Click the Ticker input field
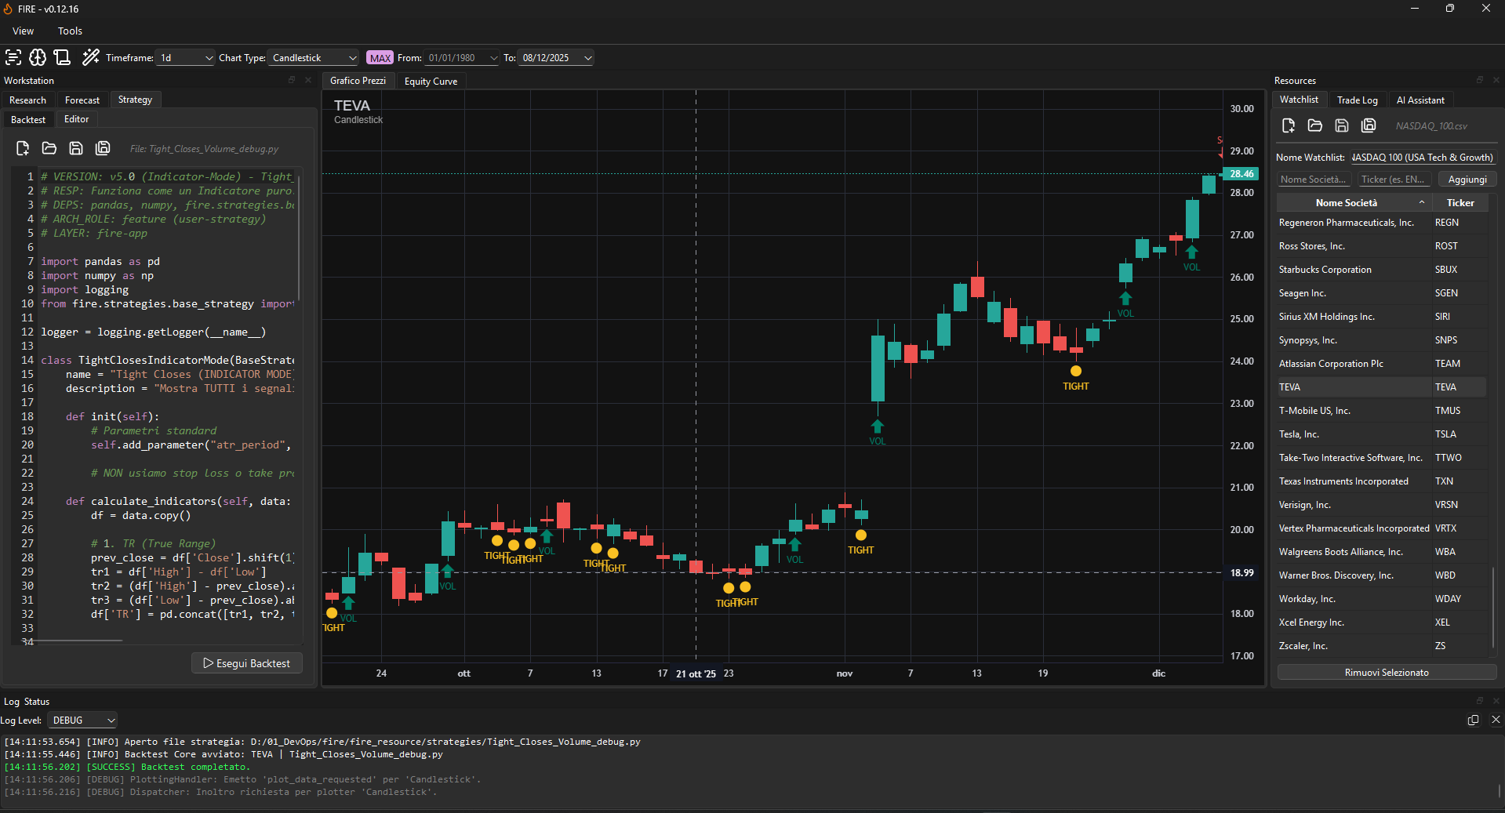The height and width of the screenshot is (813, 1505). [1394, 180]
